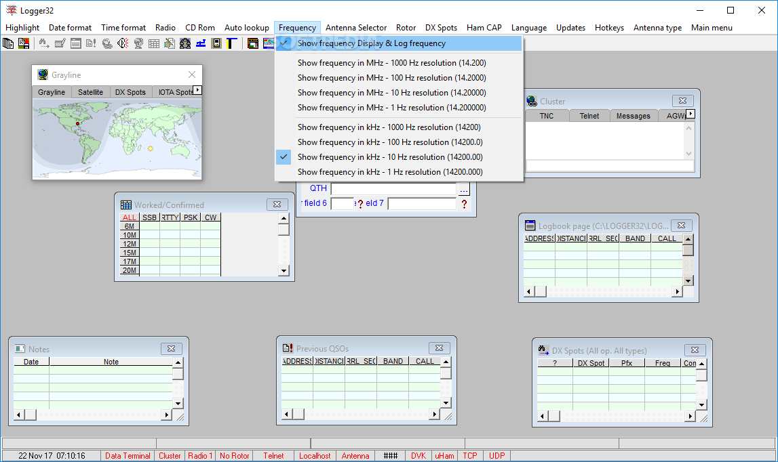Click the Data Terminal status bar indicator
Image resolution: width=778 pixels, height=462 pixels.
tap(128, 455)
